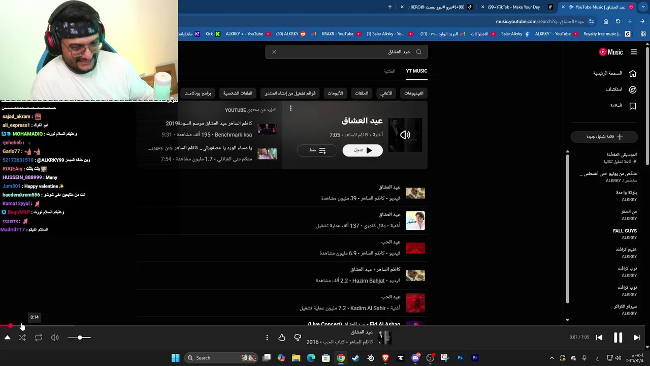The image size is (650, 366).
Task: Open a new browser tab with plus
Action: (x=390, y=7)
